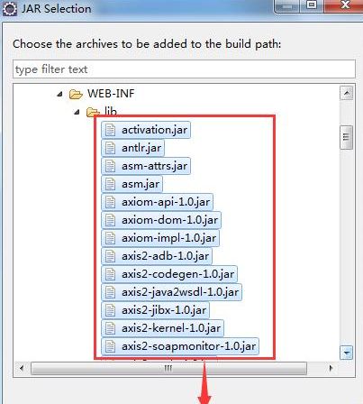The height and width of the screenshot is (404, 363).
Task: Click the WEB-INF folder icon
Action: point(76,95)
